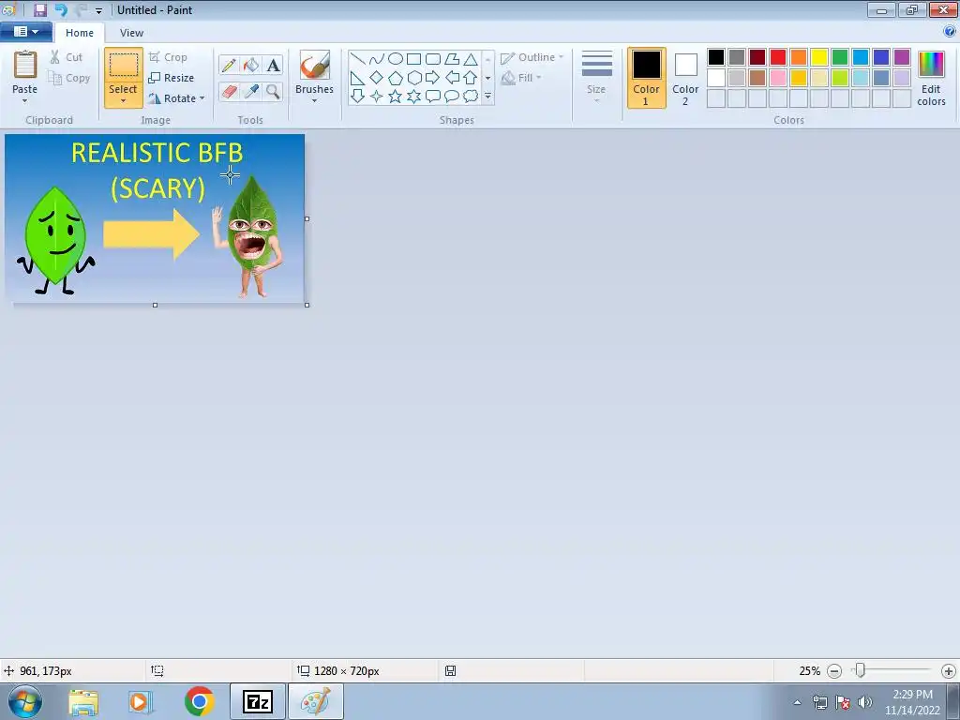
Task: Choose the Curve shape
Action: (377, 59)
